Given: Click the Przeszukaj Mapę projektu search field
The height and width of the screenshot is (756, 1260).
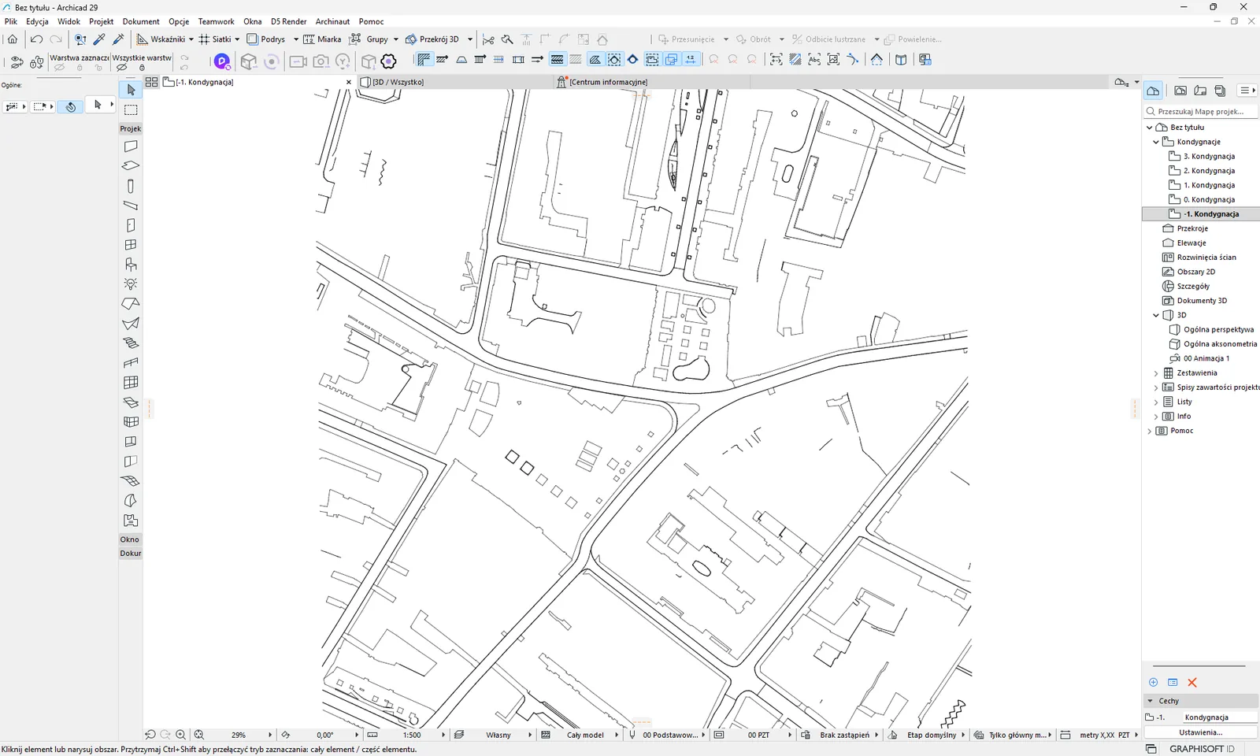Looking at the screenshot, I should [1201, 112].
